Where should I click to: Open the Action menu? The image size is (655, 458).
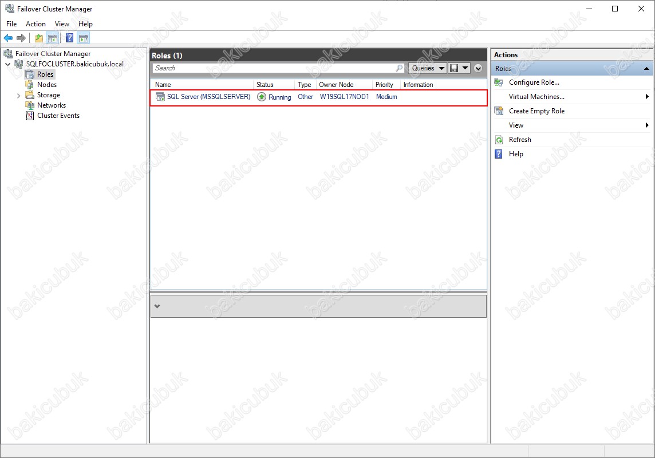[35, 24]
